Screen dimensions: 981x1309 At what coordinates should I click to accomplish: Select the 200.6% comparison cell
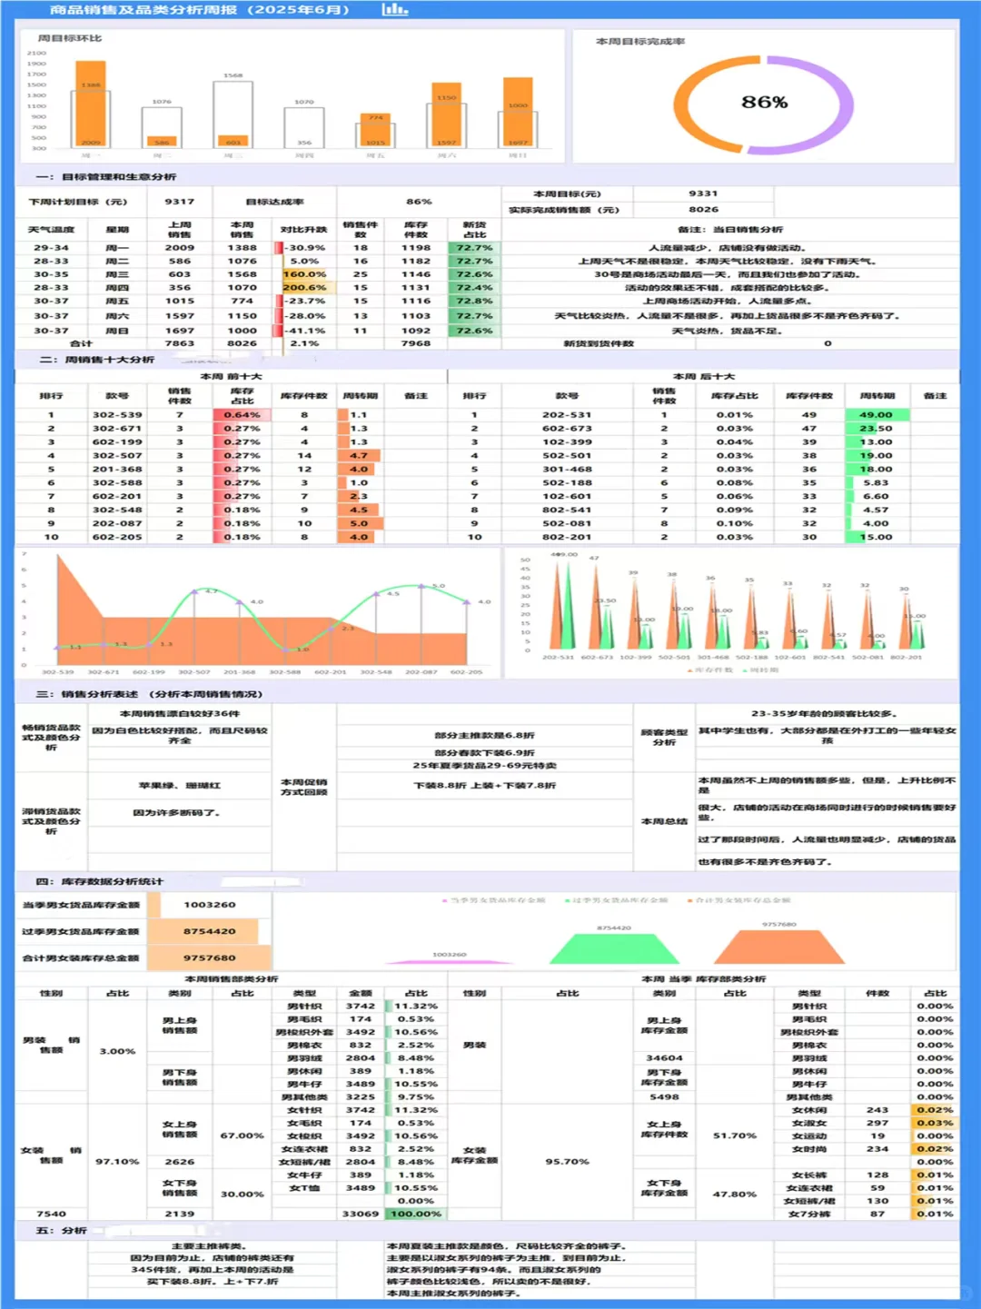point(304,288)
